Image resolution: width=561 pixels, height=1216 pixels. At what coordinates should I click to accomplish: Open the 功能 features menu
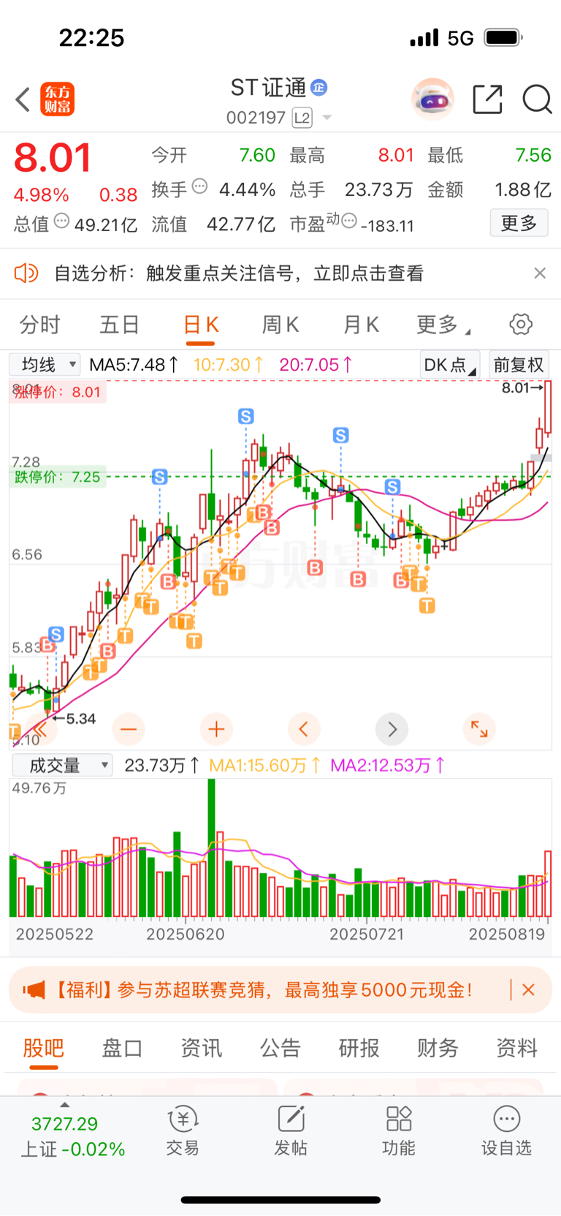click(x=399, y=1131)
